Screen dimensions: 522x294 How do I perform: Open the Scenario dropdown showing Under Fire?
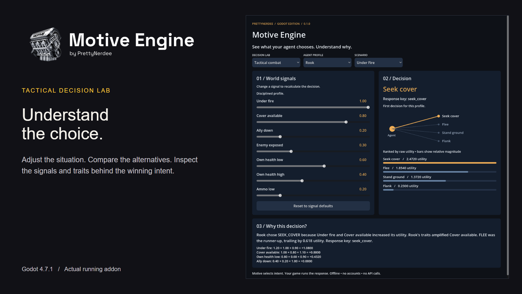(x=378, y=63)
